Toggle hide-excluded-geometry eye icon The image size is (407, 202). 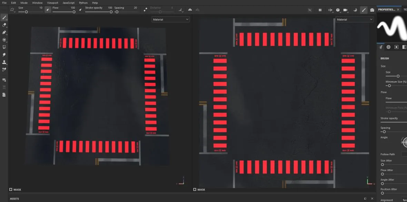click(310, 10)
